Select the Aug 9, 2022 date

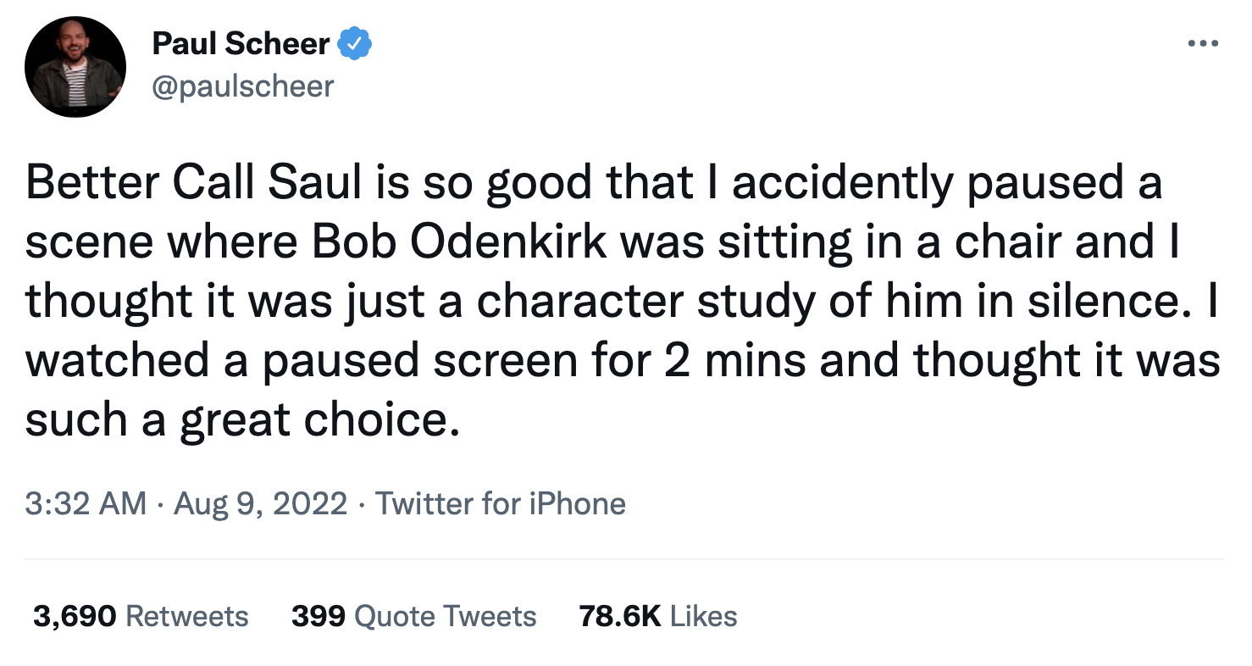[260, 504]
